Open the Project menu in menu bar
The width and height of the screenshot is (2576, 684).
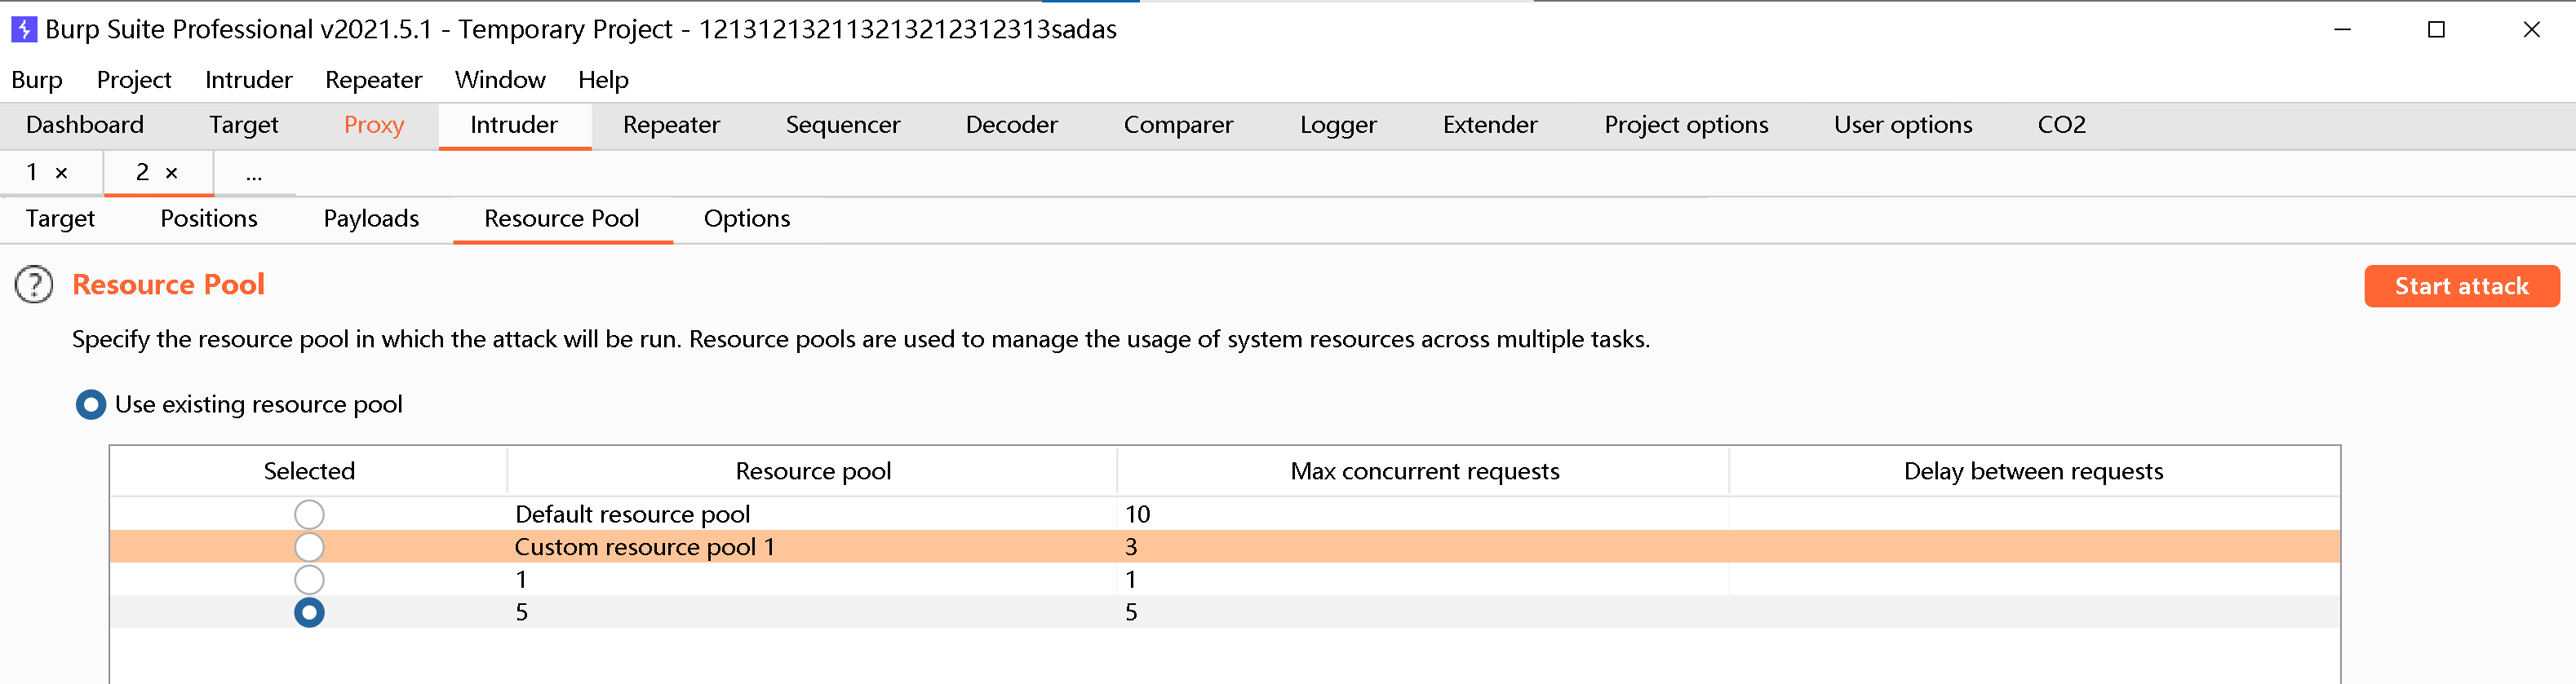[x=134, y=80]
